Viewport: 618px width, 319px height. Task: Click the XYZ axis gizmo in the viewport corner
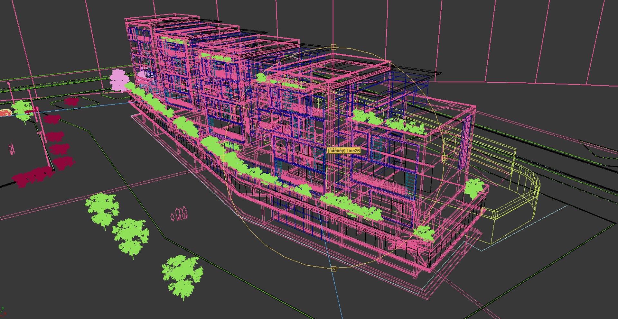[3, 313]
